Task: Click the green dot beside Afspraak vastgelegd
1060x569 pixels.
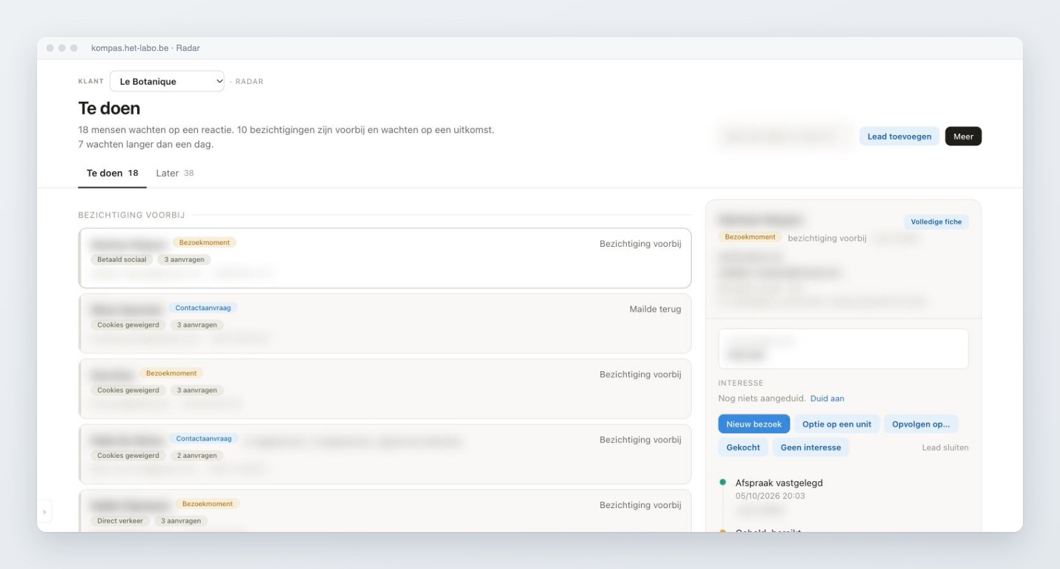Action: coord(723,482)
